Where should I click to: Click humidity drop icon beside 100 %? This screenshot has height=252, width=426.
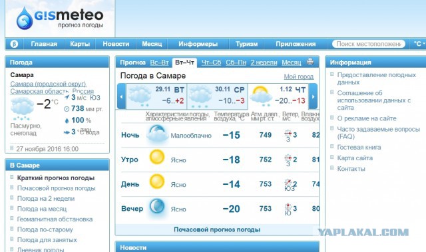(x=67, y=120)
